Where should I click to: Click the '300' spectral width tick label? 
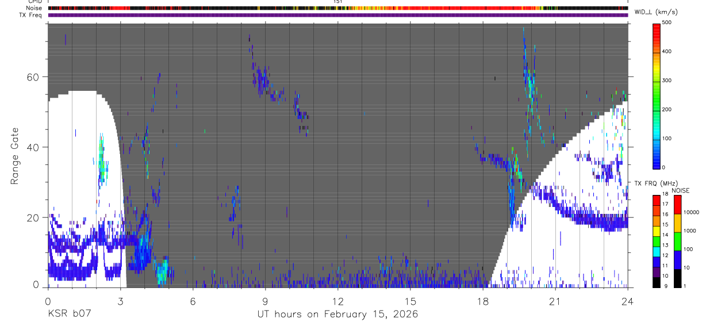(x=667, y=80)
